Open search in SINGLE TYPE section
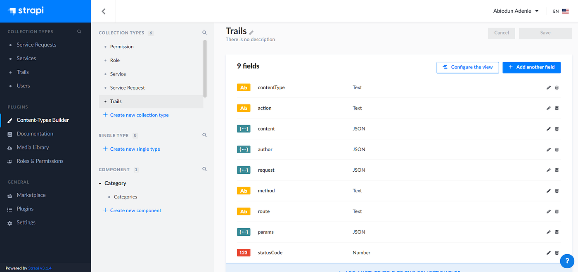Viewport: 578px width, 272px height. coord(204,135)
